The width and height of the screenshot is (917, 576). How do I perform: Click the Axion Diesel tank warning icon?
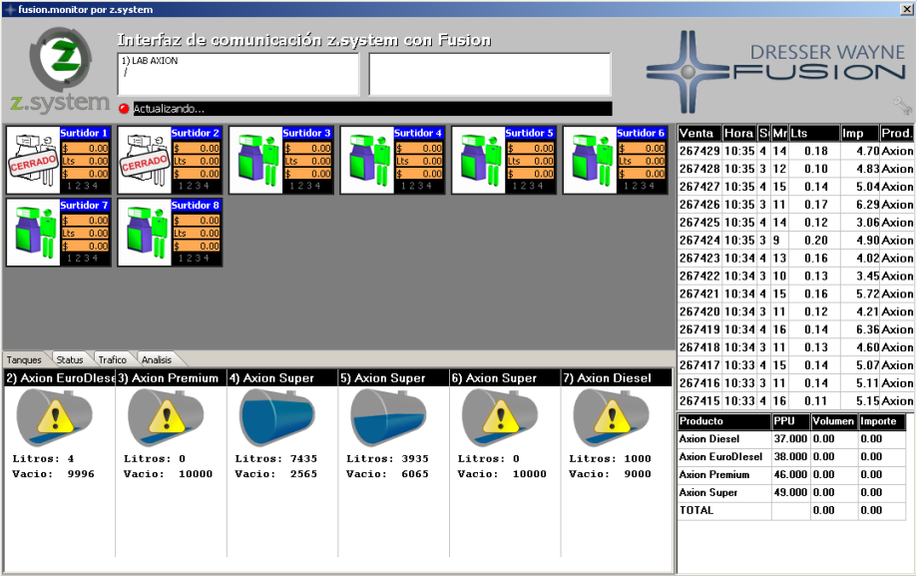611,417
